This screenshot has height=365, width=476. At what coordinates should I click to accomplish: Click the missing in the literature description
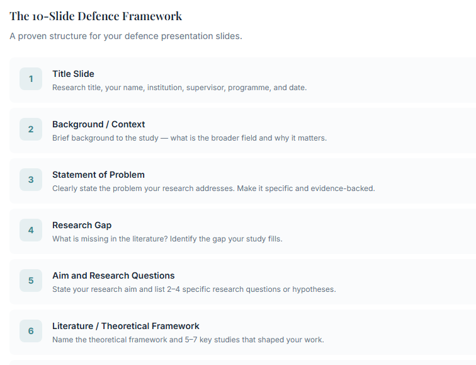(167, 239)
